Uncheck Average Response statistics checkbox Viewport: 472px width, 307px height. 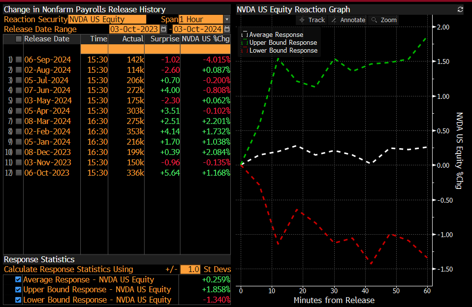(18, 279)
